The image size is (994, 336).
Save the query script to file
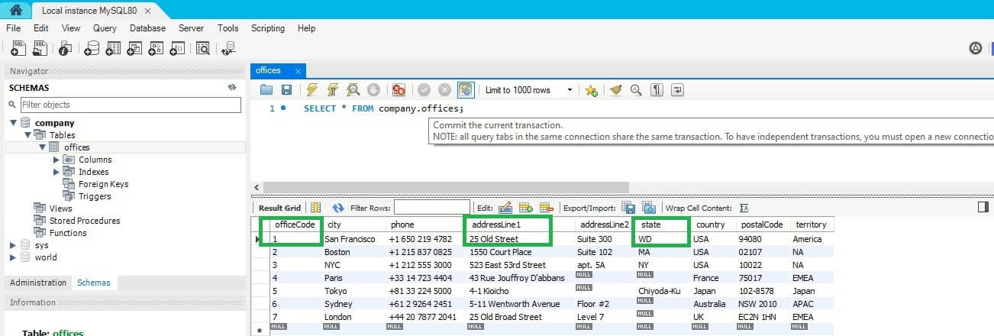click(x=286, y=90)
